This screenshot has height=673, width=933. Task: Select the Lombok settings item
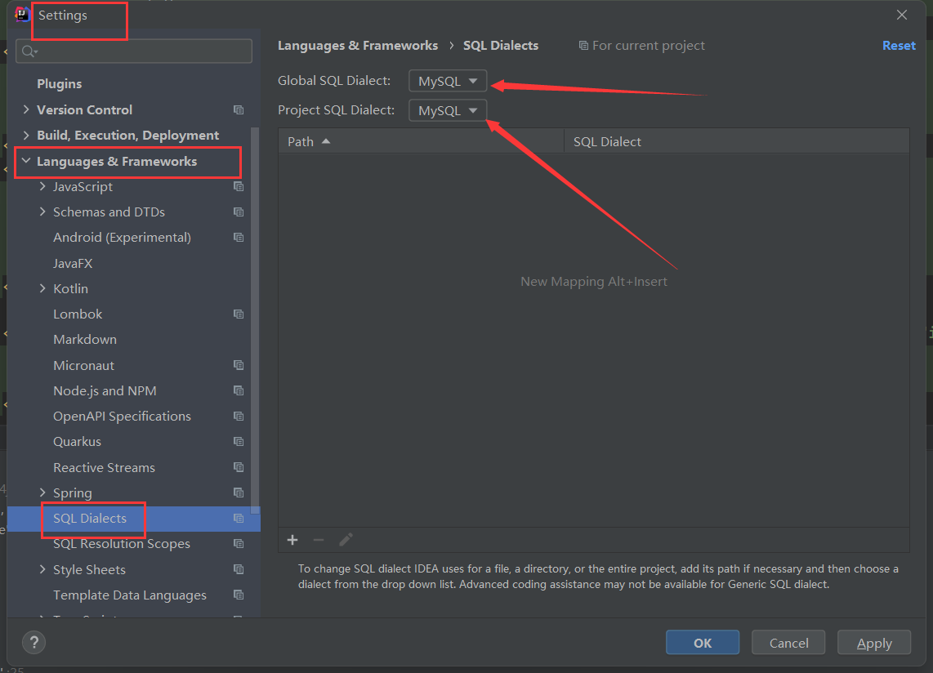click(78, 314)
